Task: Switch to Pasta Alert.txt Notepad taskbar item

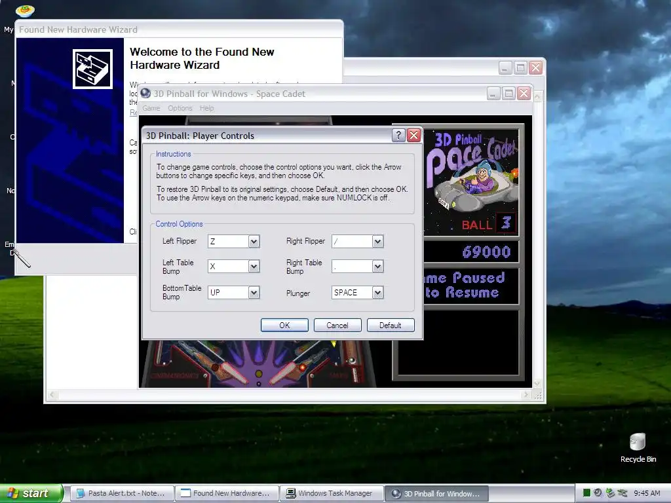Action: [x=122, y=493]
